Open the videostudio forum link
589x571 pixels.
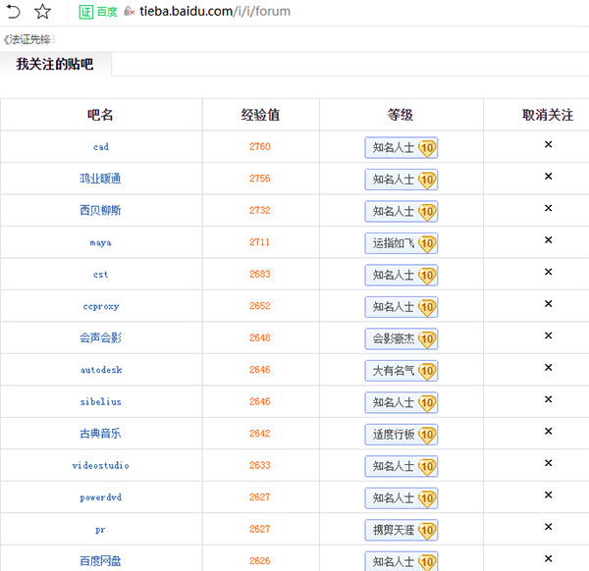click(101, 465)
